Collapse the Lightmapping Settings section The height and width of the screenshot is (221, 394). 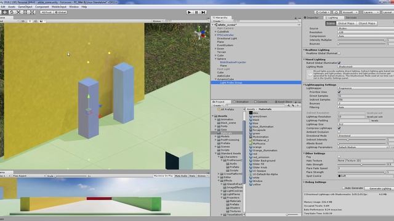[x=304, y=85]
